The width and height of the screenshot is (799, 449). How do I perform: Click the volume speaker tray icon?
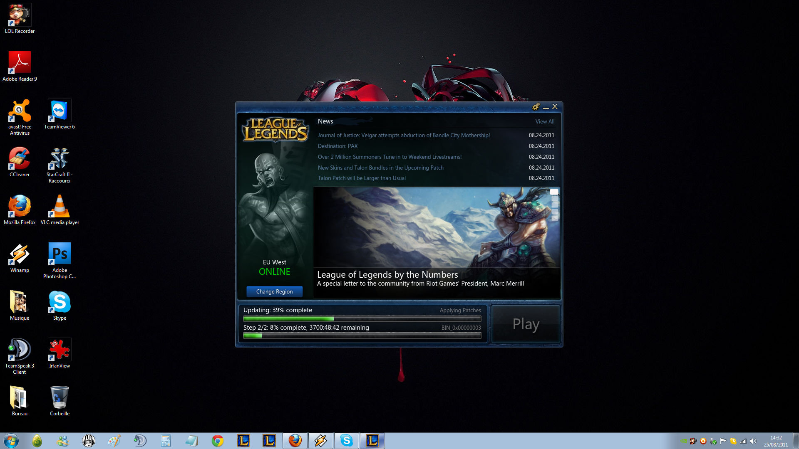coord(753,441)
